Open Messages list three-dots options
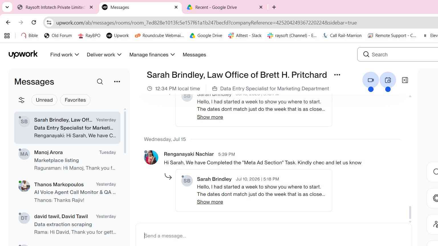Viewport: 438px width, 246px height. 117,82
